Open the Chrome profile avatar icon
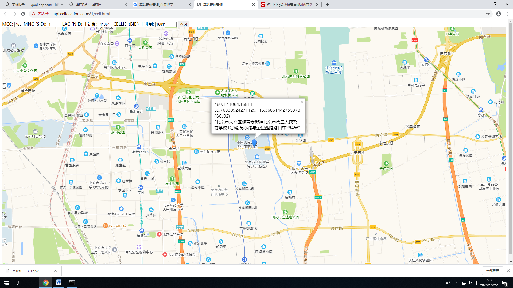Screen dimensions: 513x288 499,14
